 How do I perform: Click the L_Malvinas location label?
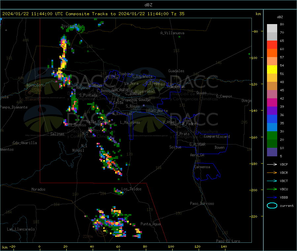130,122
